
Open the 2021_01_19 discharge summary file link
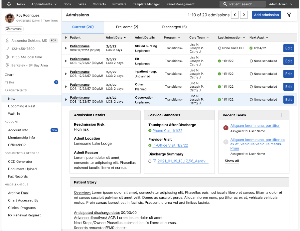pyautogui.click(x=183, y=161)
